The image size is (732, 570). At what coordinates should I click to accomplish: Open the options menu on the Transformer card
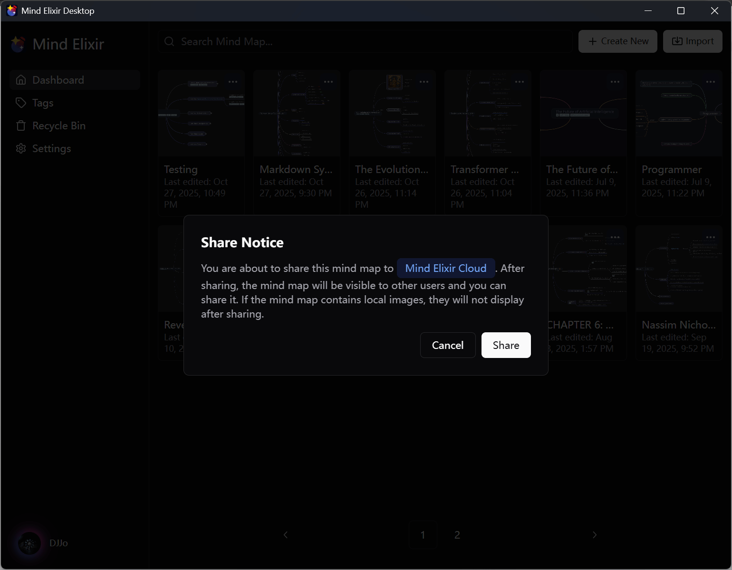[519, 82]
